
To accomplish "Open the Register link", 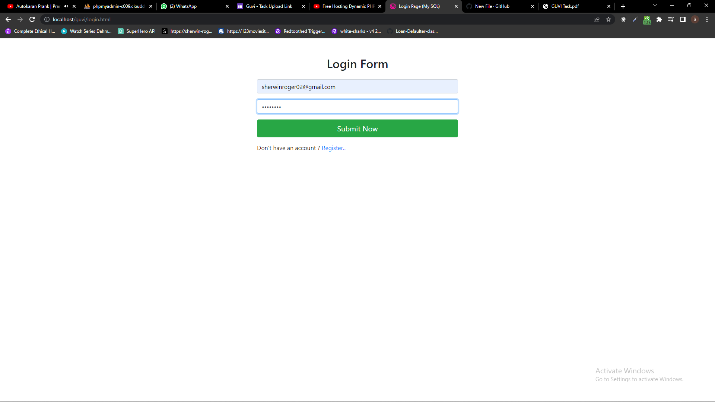I will tap(333, 148).
